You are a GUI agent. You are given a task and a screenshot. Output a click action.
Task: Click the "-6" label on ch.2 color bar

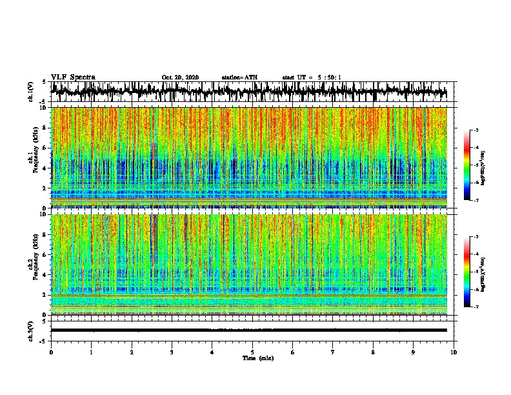tap(476, 289)
